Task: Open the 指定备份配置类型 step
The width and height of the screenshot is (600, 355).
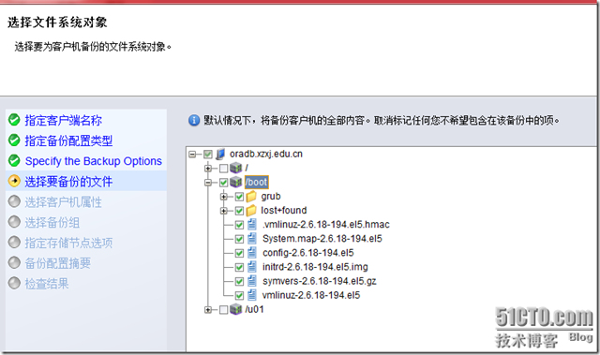Action: coord(68,141)
